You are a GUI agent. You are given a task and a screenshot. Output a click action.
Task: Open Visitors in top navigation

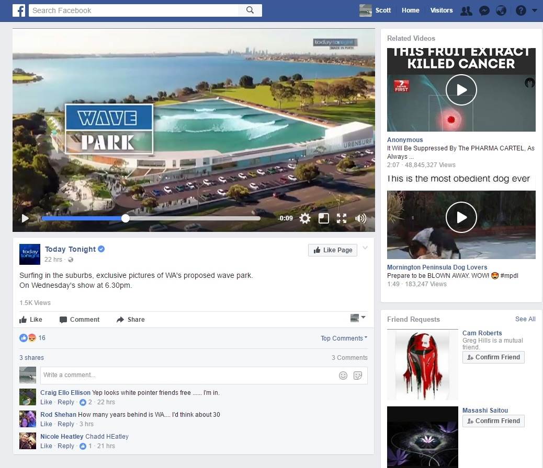tap(441, 10)
